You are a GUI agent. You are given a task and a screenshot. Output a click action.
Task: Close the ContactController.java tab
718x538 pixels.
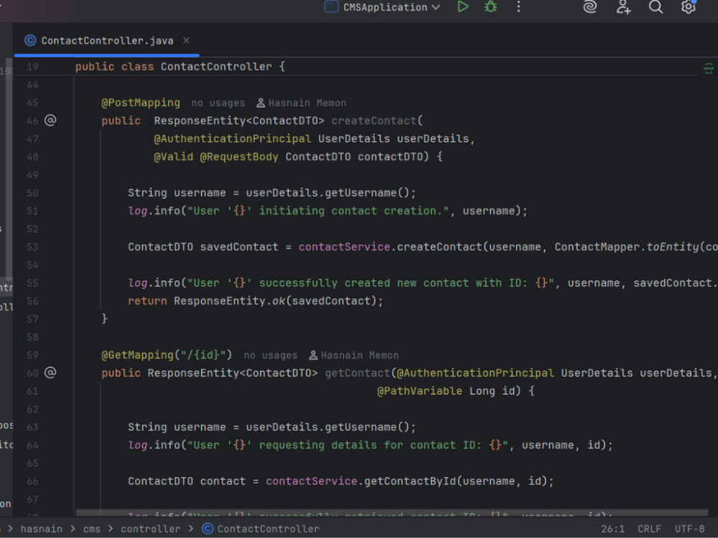[x=187, y=40]
